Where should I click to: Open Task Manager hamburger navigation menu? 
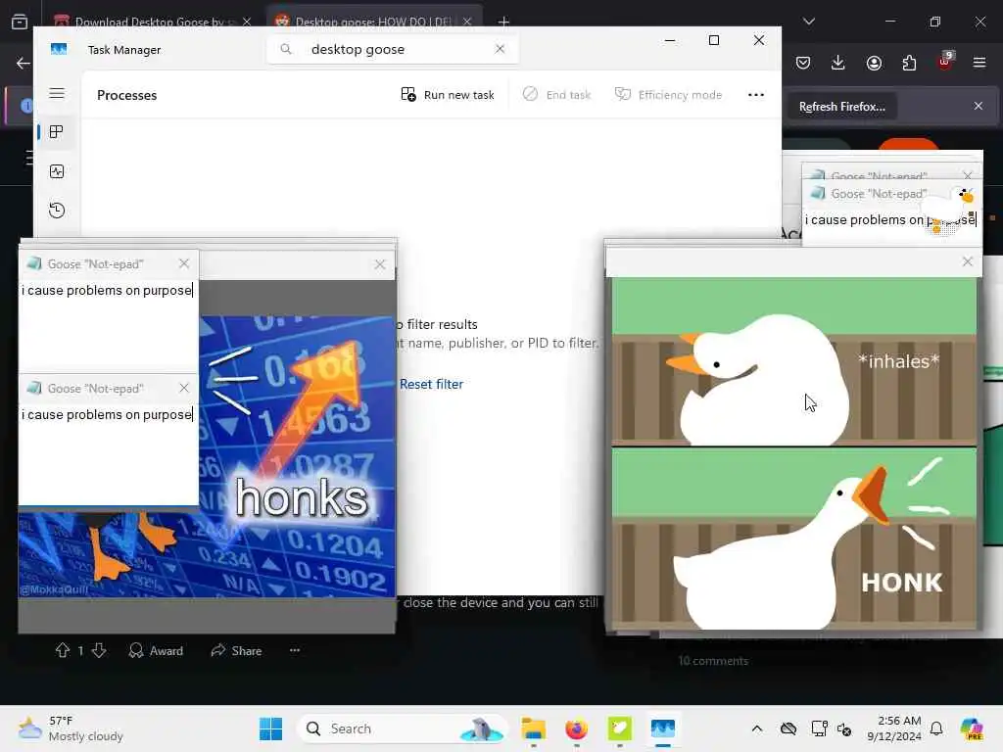coord(57,93)
